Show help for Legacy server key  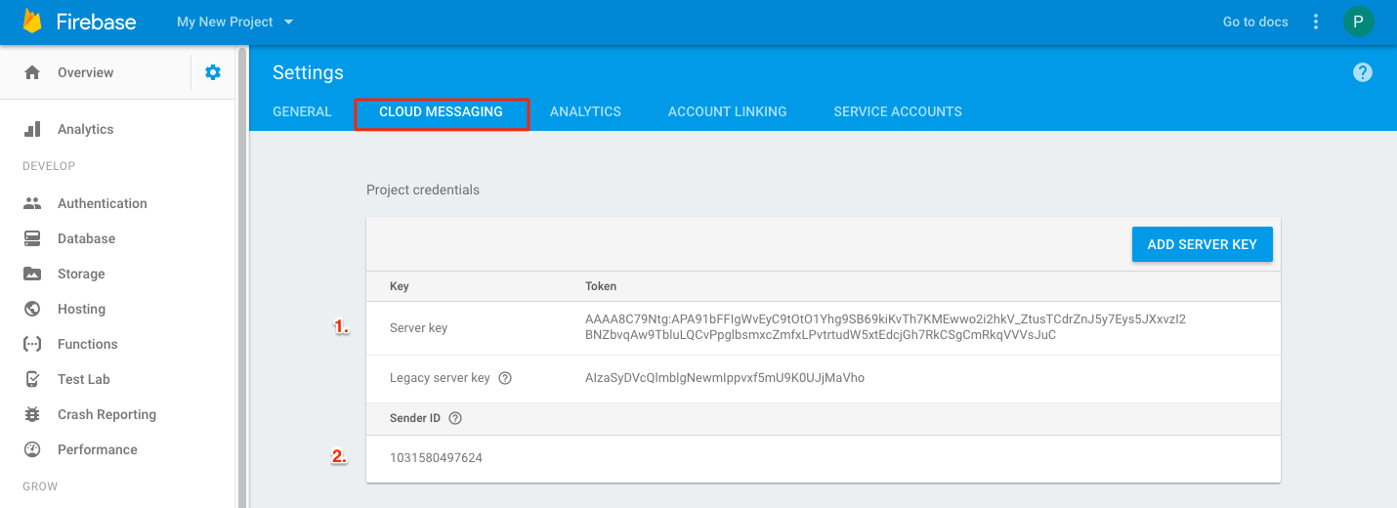505,378
